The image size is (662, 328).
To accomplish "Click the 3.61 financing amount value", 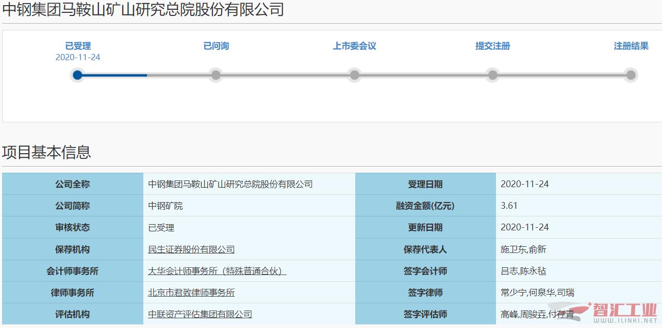I will coord(509,206).
